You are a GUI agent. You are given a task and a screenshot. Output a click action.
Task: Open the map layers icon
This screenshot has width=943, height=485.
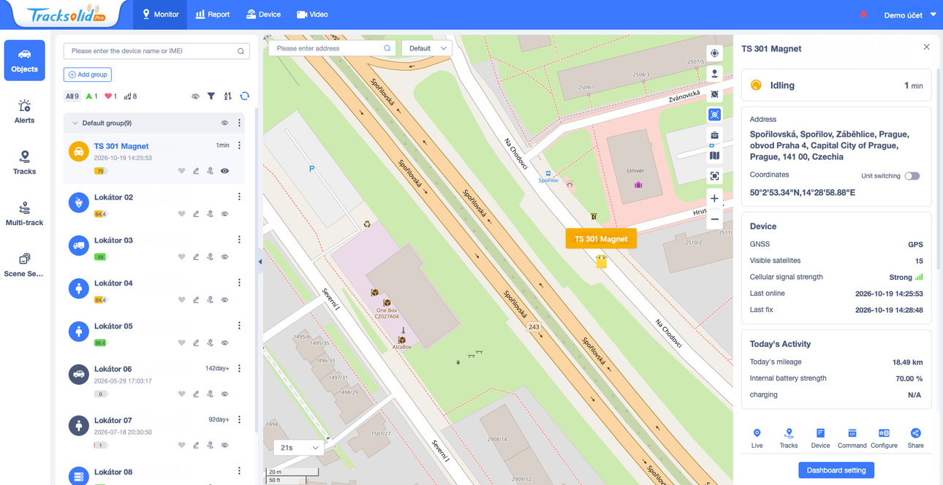tap(715, 156)
